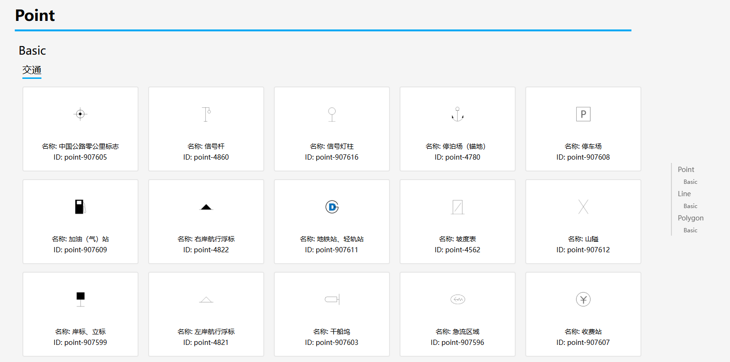Click the label 名称: 急流区域

(458, 332)
